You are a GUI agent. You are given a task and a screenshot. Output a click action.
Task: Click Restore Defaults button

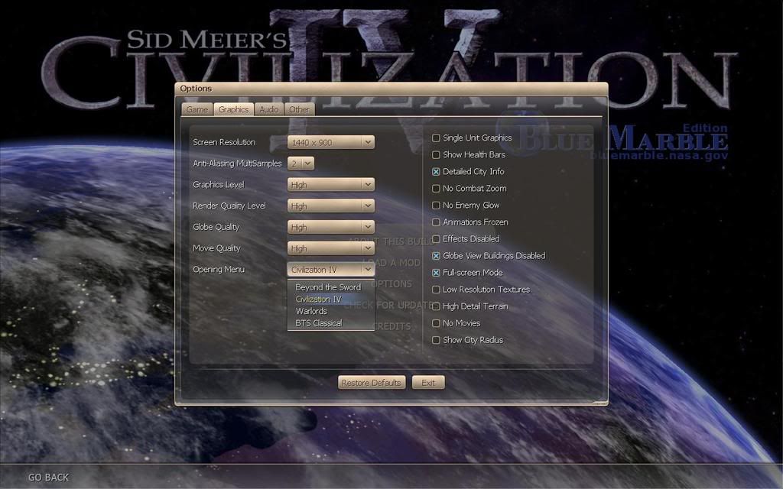tap(372, 383)
